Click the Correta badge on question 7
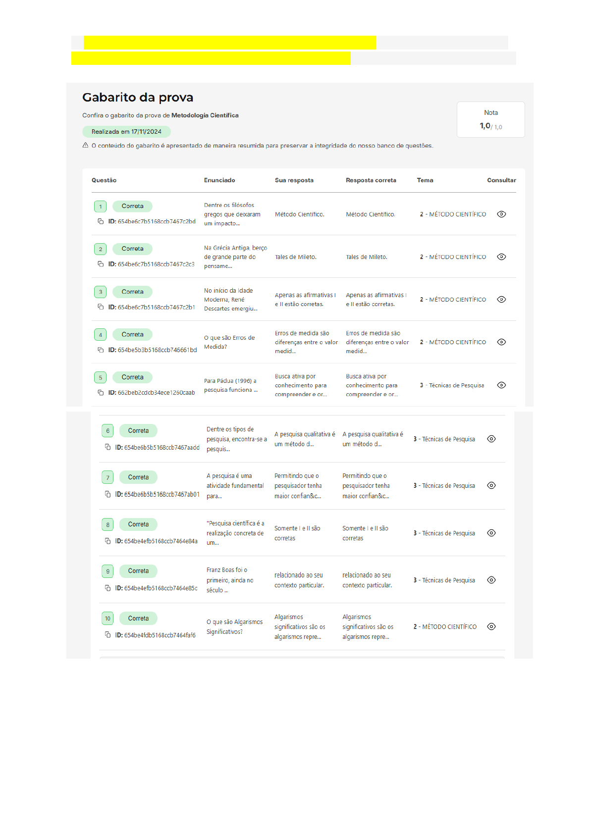 pyautogui.click(x=138, y=477)
